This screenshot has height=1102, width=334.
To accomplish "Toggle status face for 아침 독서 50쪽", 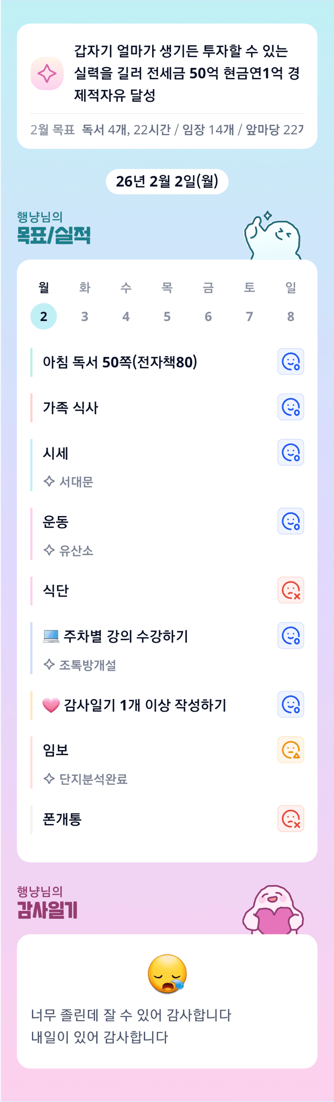I will coord(290,362).
